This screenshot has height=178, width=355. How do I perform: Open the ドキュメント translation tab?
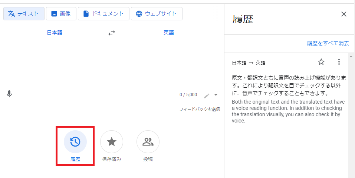click(x=104, y=14)
